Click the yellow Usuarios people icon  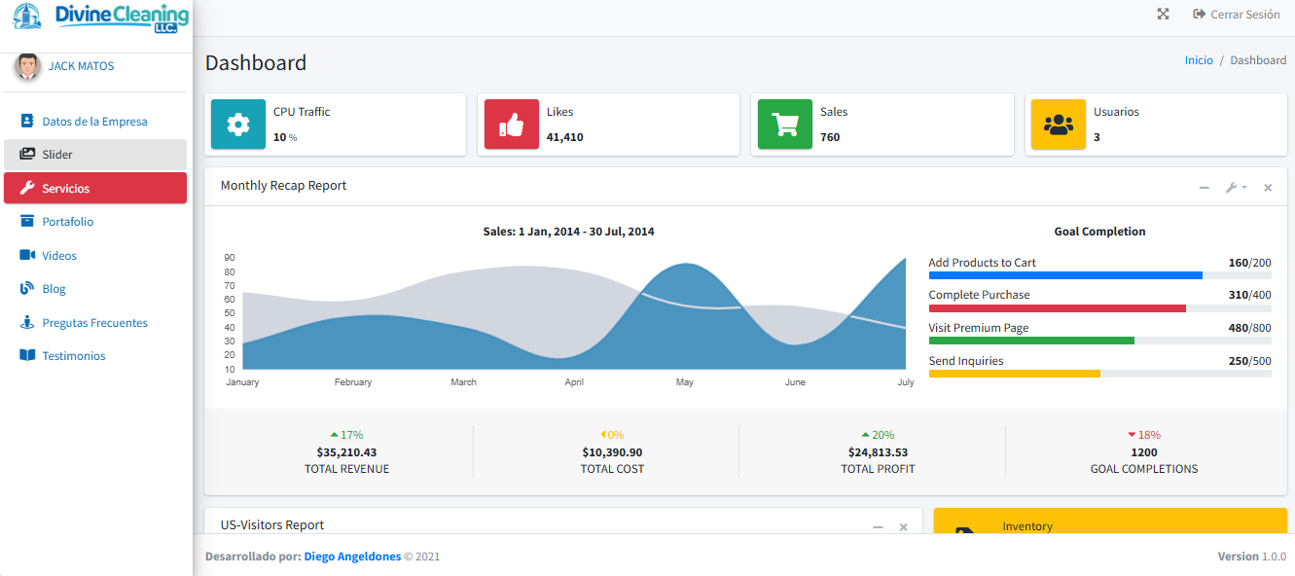click(1059, 125)
